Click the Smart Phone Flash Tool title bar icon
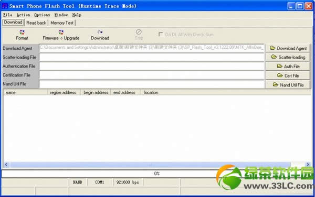Image resolution: width=315 pixels, height=197 pixels. tap(5, 6)
